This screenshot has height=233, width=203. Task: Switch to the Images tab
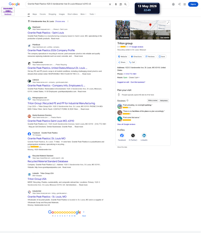point(62,14)
